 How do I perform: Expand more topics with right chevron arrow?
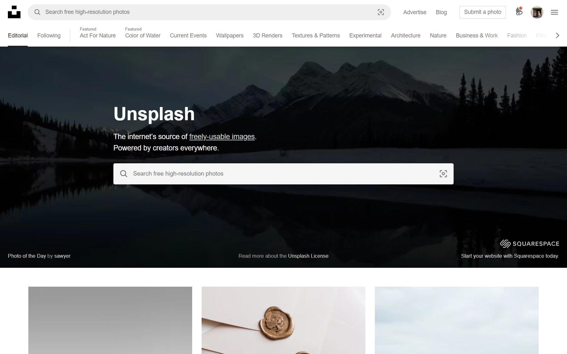558,36
